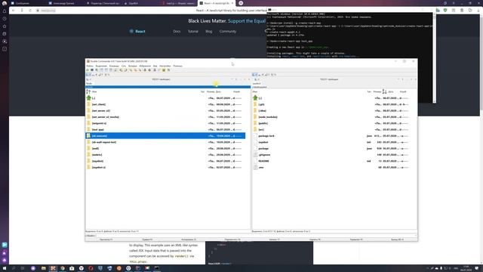Click the Терминал F9 button
The image size is (483, 272).
[356, 240]
